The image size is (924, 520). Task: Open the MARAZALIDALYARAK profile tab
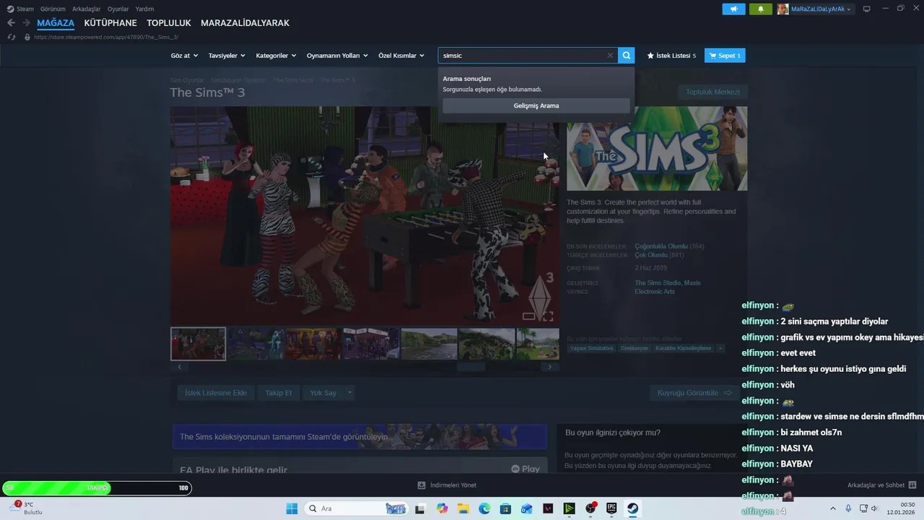click(245, 23)
